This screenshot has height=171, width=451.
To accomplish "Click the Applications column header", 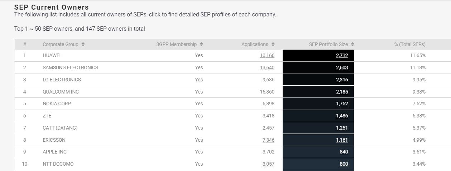I will click(255, 44).
